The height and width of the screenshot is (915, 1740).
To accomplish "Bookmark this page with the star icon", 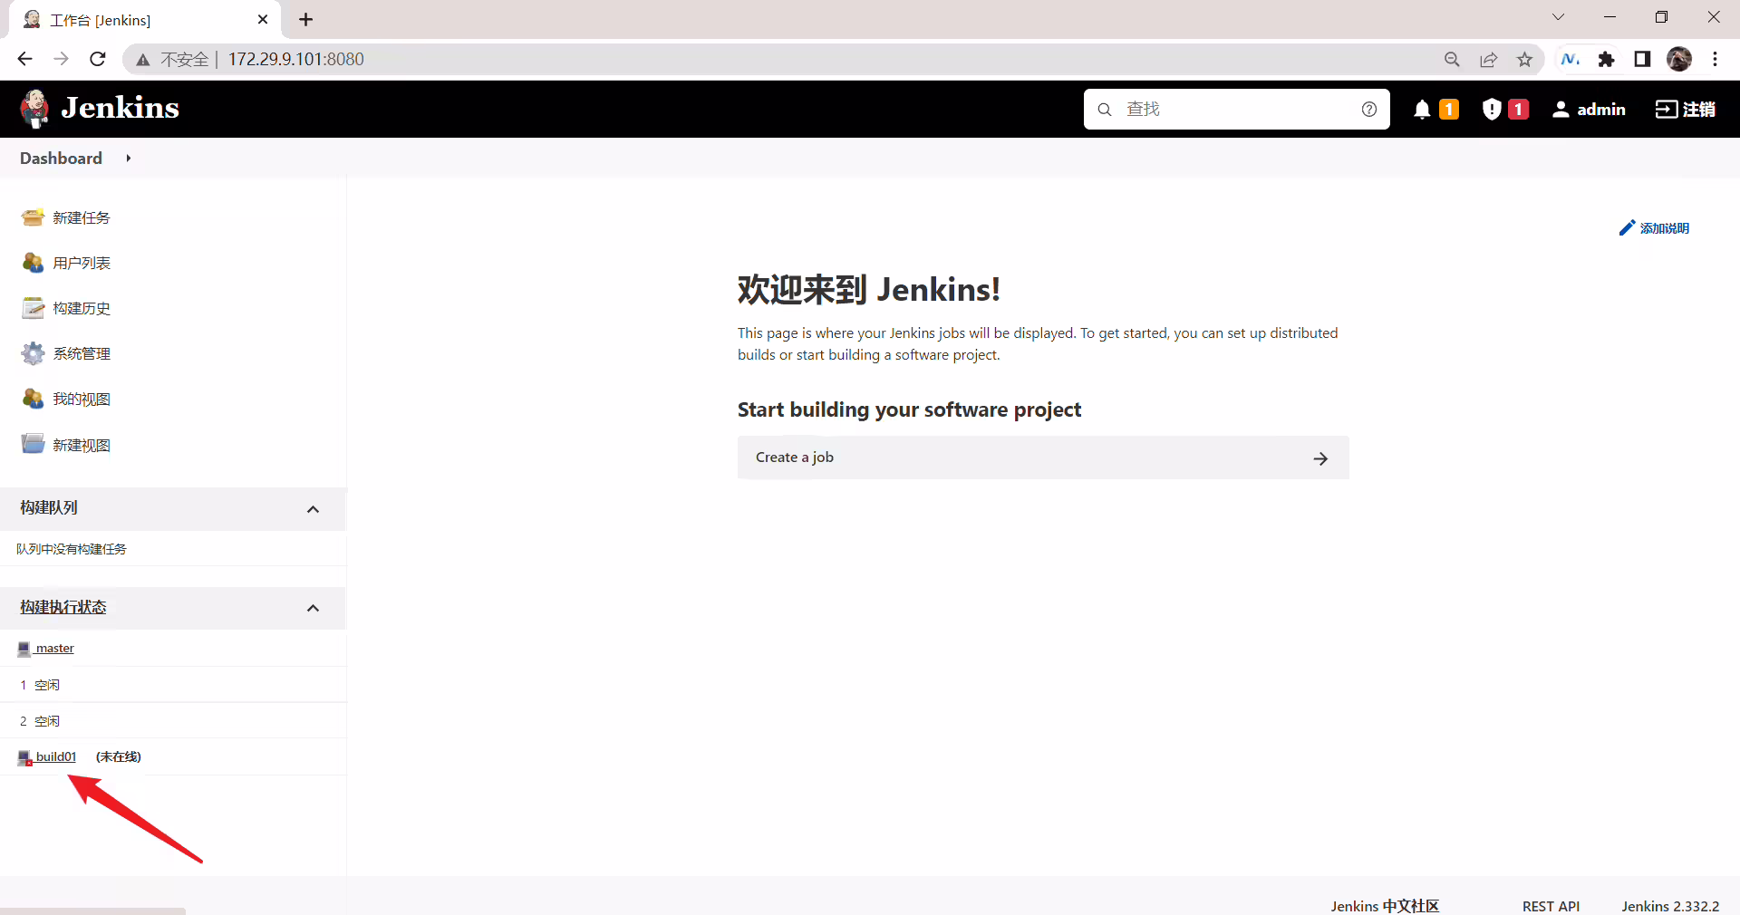I will click(x=1525, y=59).
